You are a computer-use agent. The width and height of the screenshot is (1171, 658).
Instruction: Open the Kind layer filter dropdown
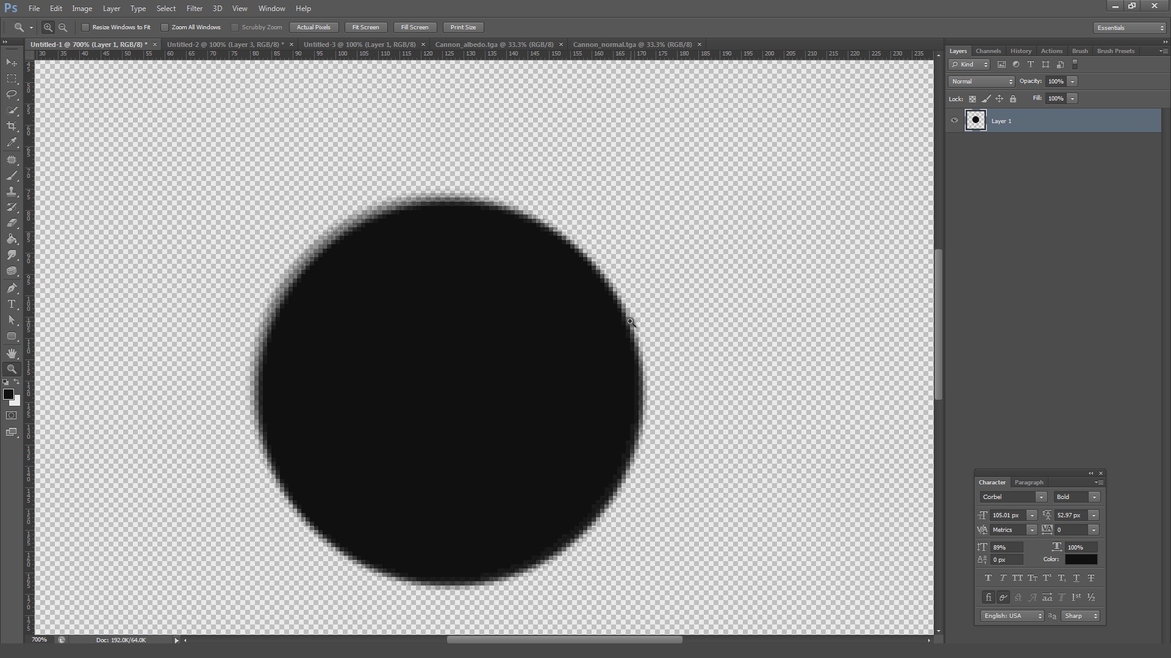969,65
